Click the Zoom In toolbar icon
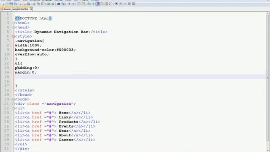Viewport: 270px width, 152px height. (69, 4)
